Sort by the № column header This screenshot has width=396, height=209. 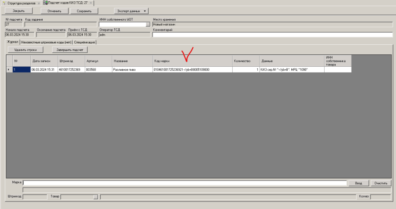click(x=22, y=61)
